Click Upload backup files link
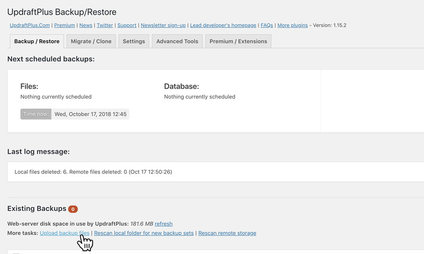Viewport: 424px width, 254px height. [x=65, y=233]
